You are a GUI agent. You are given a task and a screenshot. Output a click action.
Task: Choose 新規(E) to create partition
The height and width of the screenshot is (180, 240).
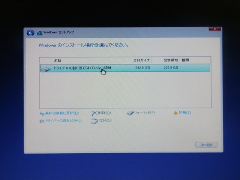point(185,112)
